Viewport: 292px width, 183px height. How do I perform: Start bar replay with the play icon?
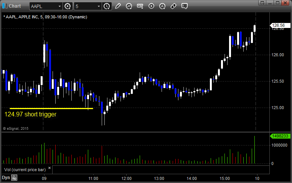(151, 6)
